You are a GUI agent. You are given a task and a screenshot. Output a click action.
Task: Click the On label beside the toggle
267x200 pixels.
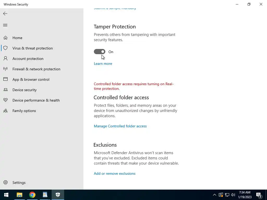click(x=111, y=52)
